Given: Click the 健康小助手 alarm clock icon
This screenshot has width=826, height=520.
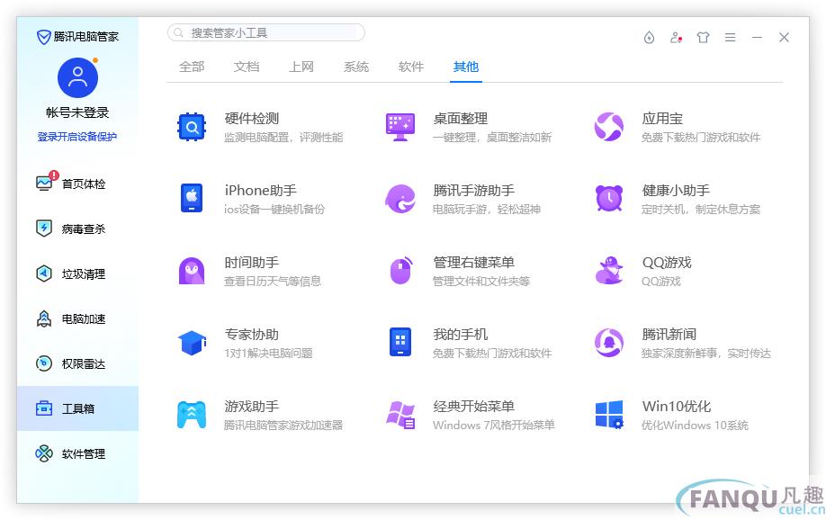Looking at the screenshot, I should 609,199.
